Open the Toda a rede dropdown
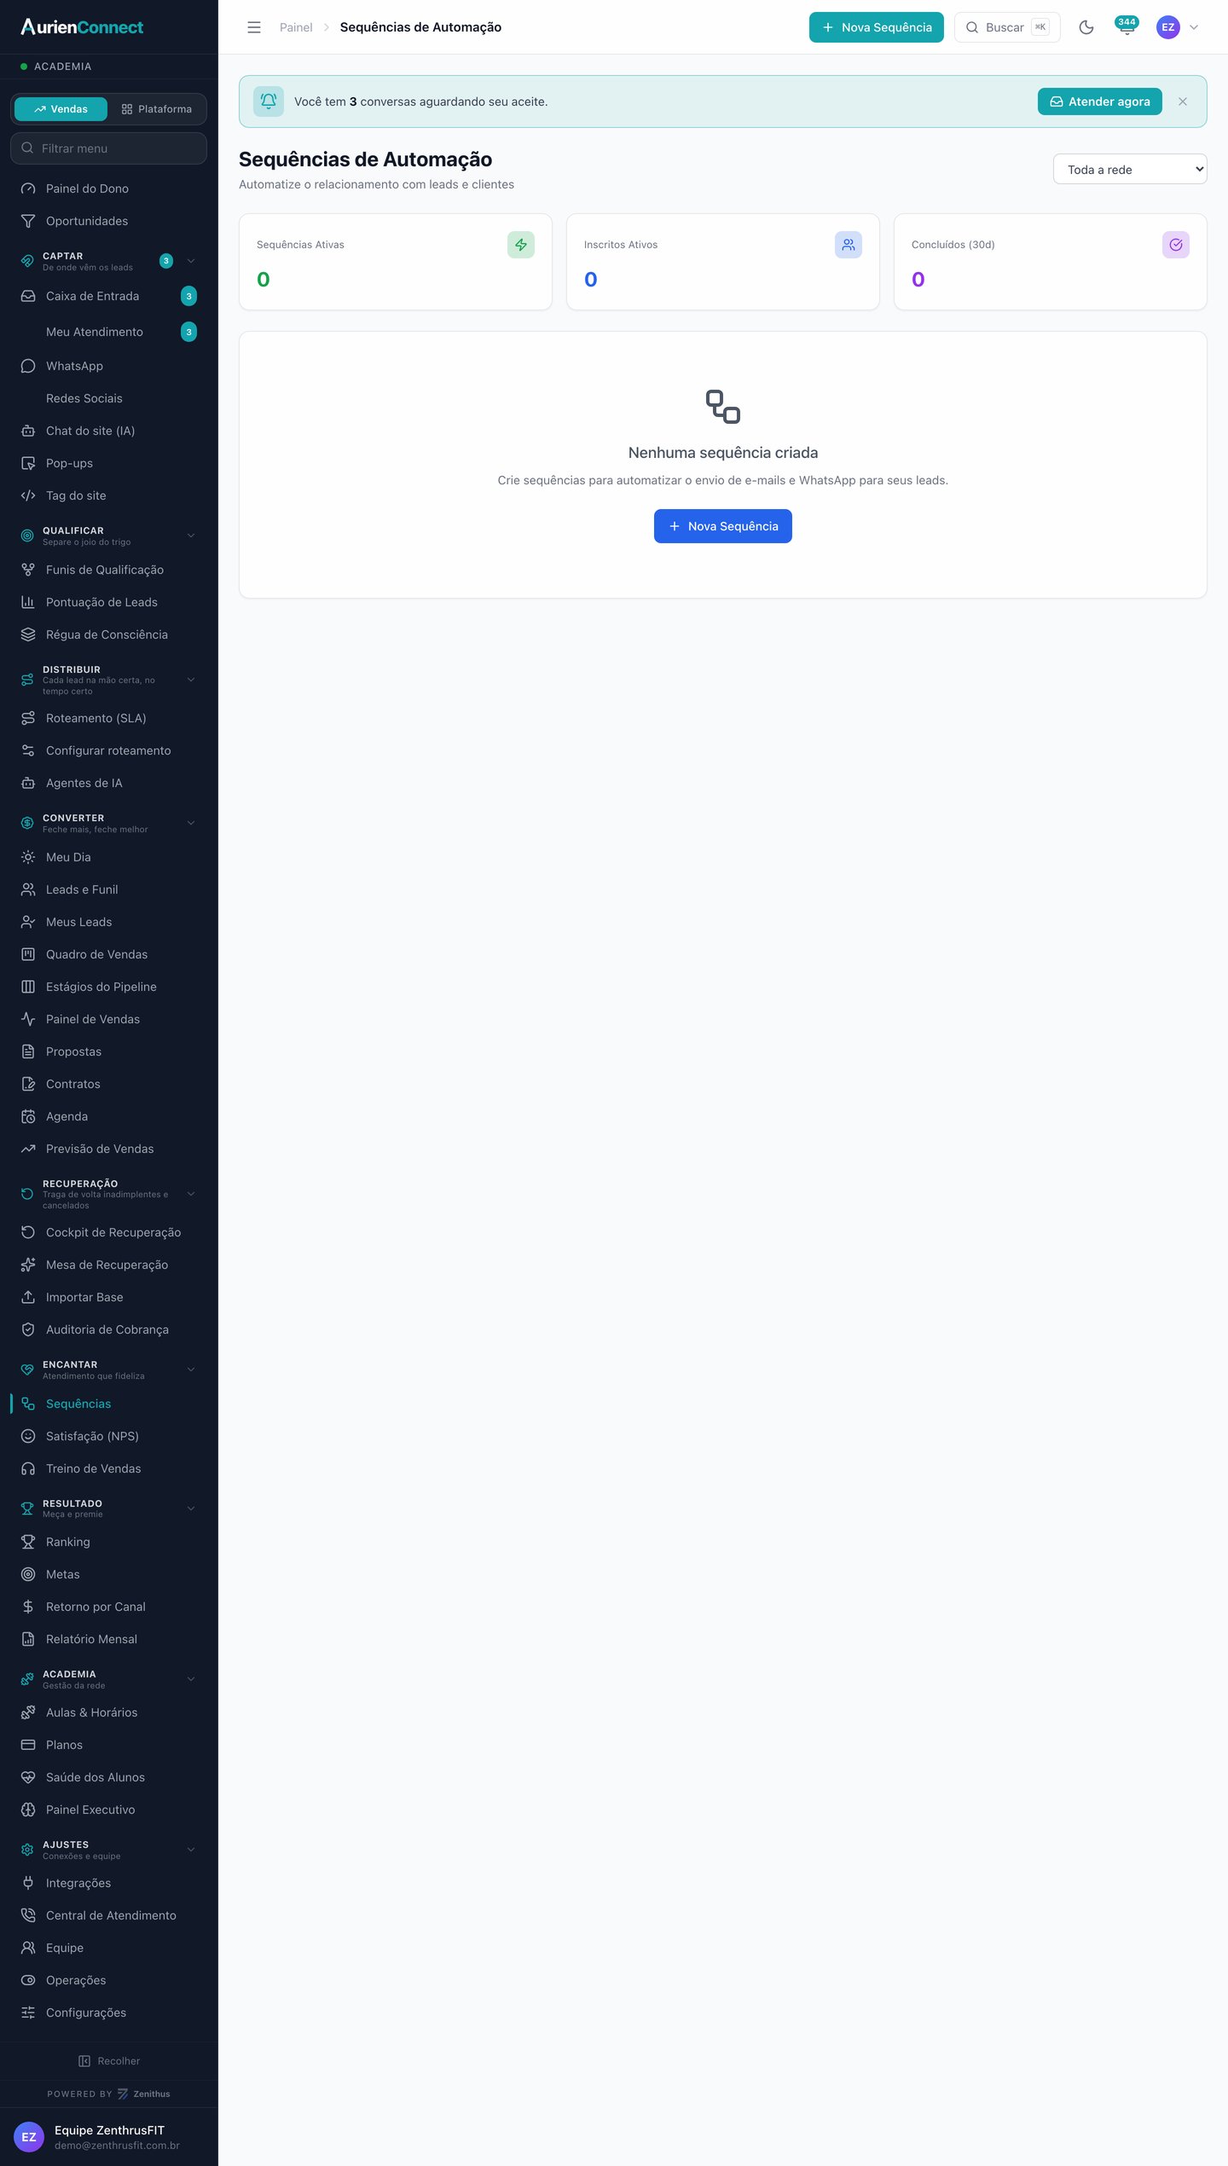The image size is (1228, 2166). pos(1130,169)
